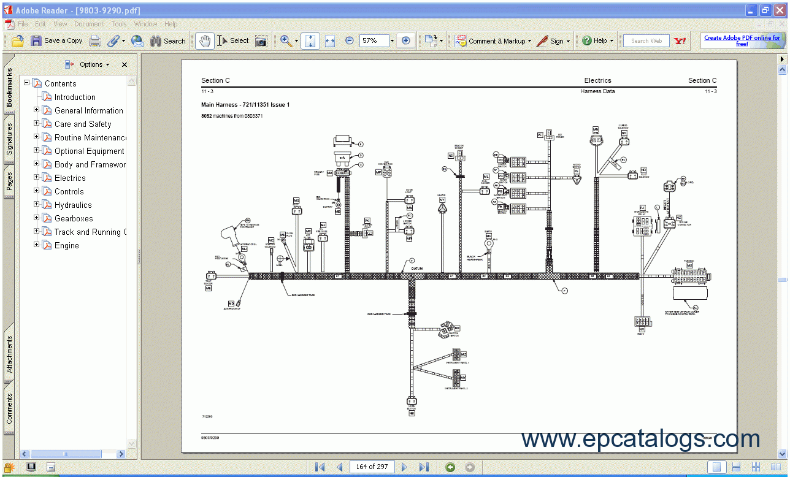Click the Yahoo search icon
The height and width of the screenshot is (477, 790).
680,41
